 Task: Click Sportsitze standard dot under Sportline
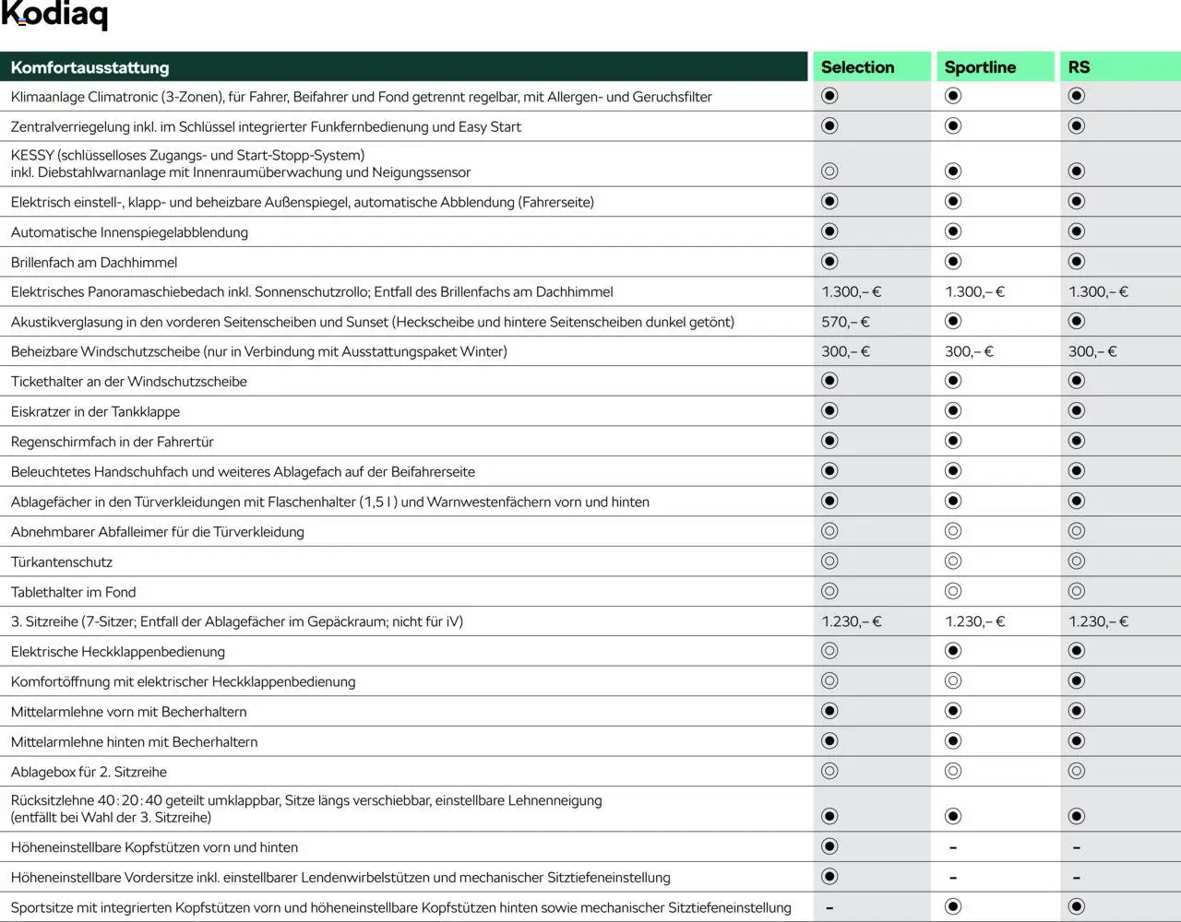pyautogui.click(x=953, y=906)
